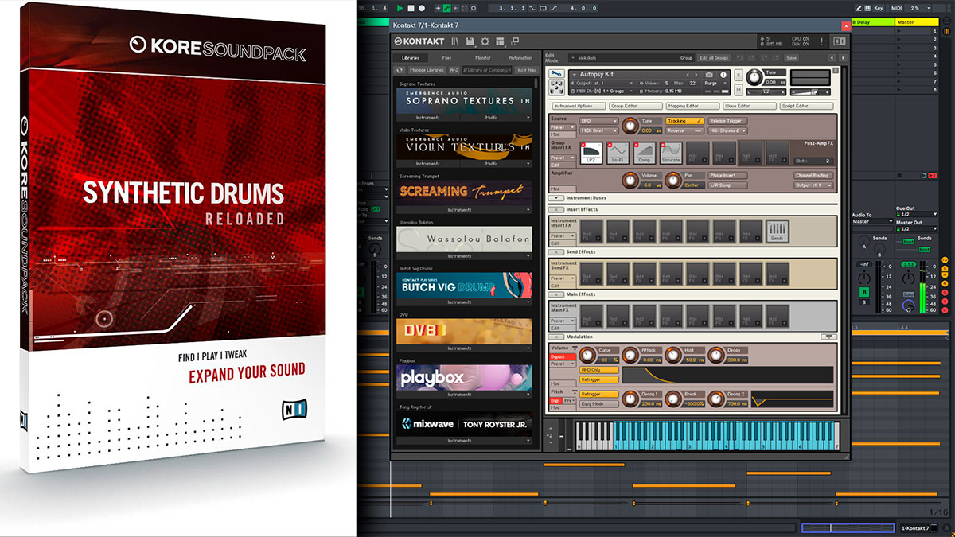Click the wrench icon beside Autopsy Kit

[556, 74]
